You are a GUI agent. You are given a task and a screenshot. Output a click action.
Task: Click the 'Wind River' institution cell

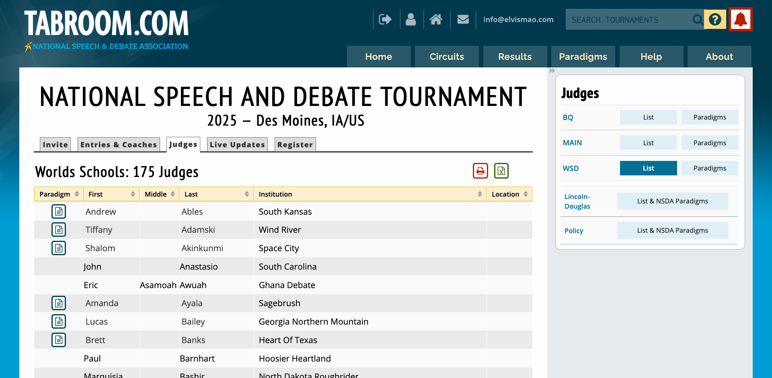click(x=370, y=230)
